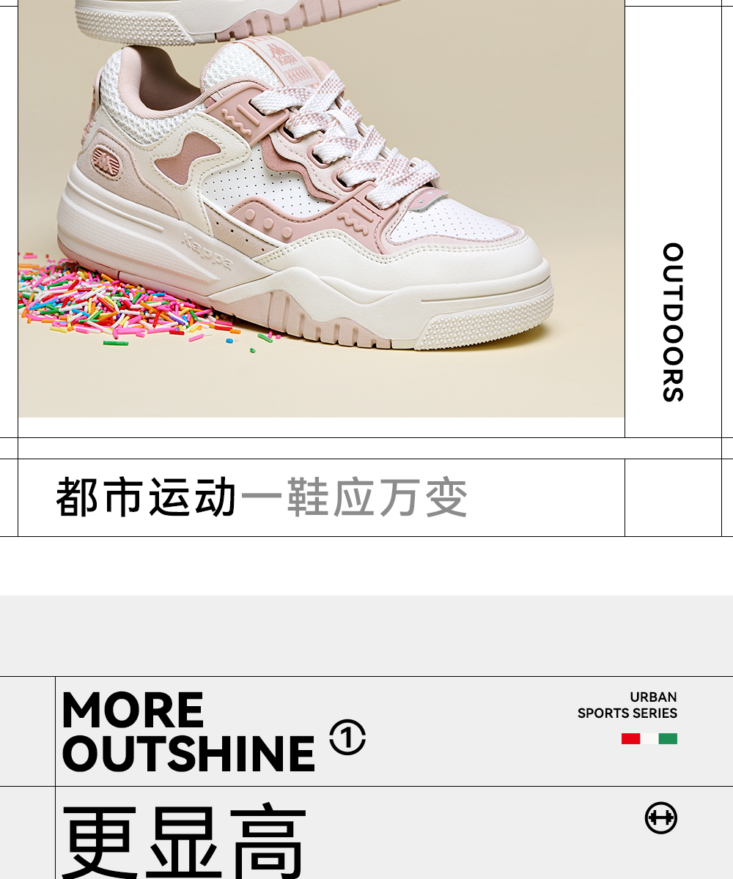Click the Kappa emblem on shoe heel
733x879 pixels.
(x=107, y=163)
